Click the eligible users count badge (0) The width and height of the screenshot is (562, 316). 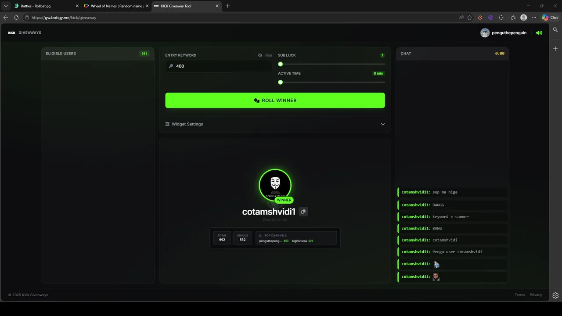[x=144, y=54]
